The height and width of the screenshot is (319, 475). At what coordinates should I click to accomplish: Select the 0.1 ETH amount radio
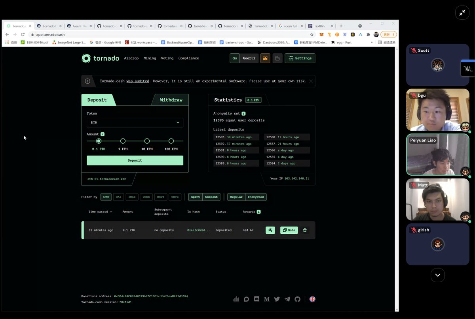pyautogui.click(x=99, y=141)
